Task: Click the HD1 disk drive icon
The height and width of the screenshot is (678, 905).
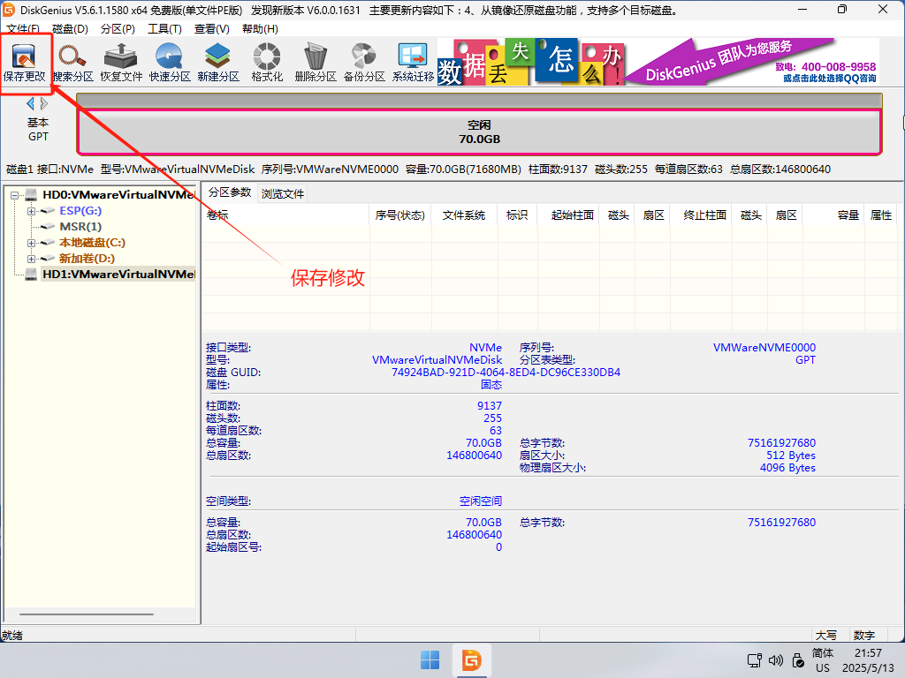Action: [31, 275]
